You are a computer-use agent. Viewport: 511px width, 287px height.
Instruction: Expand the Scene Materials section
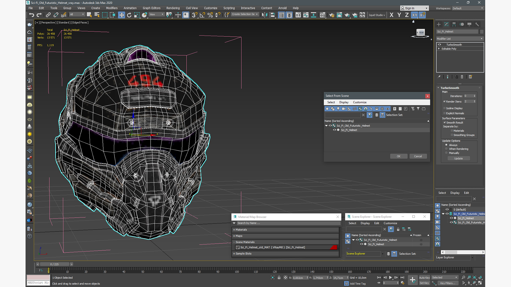[x=234, y=242]
